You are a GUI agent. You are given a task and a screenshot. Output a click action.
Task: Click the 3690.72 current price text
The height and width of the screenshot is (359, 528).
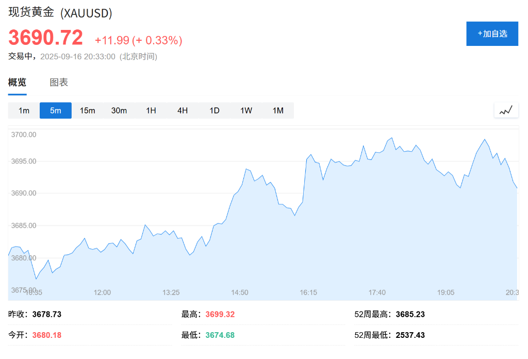point(45,38)
